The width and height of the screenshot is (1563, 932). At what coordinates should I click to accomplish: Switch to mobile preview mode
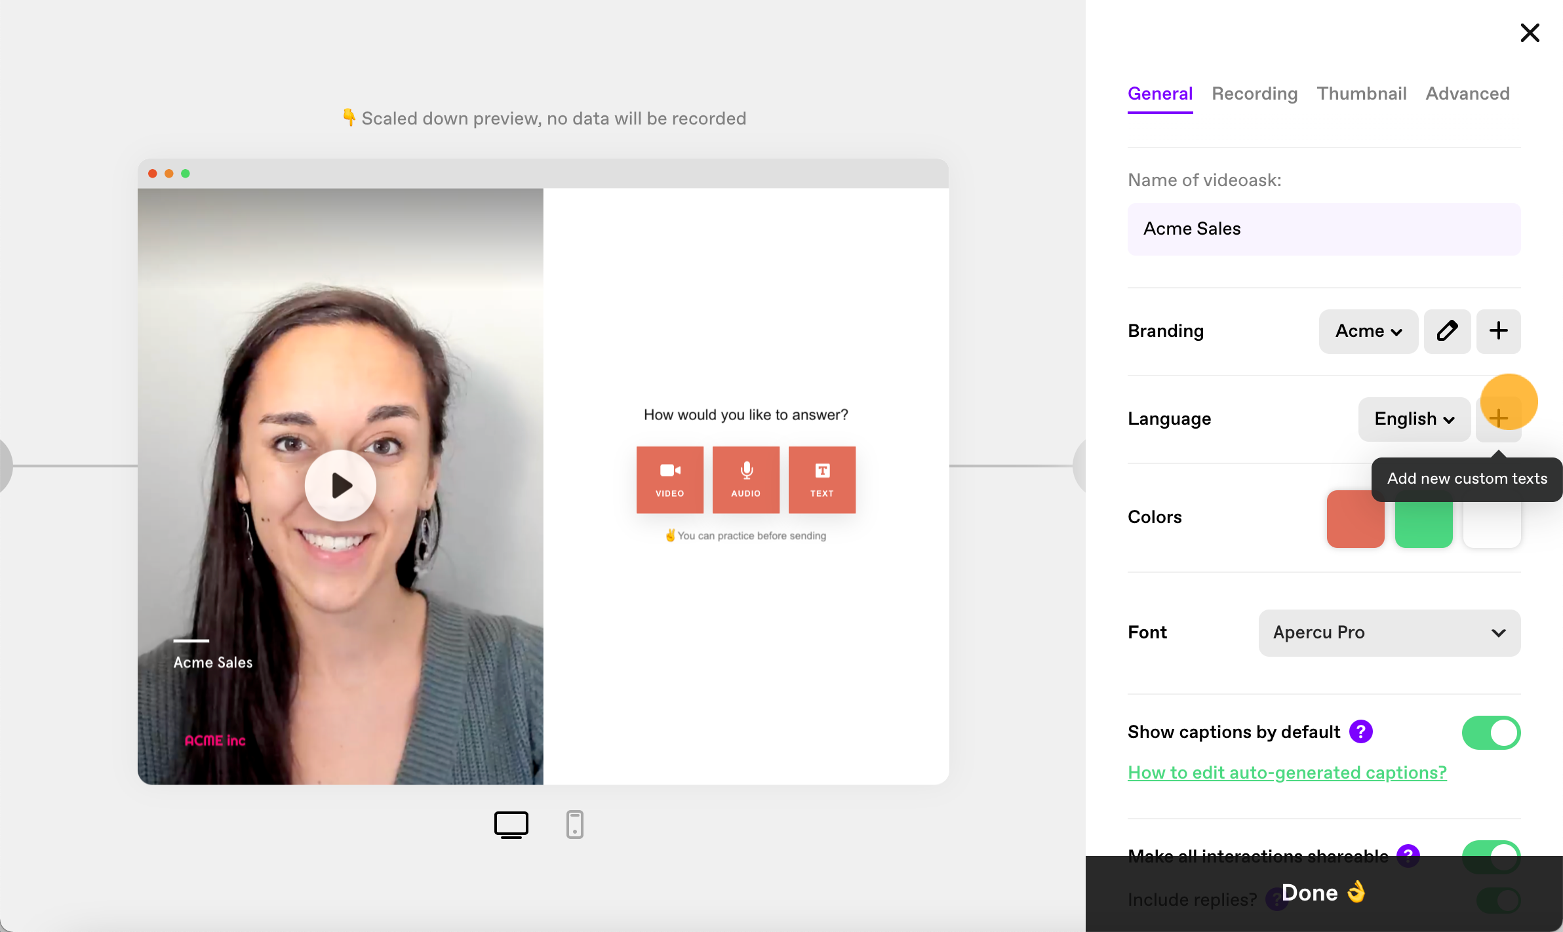click(574, 825)
